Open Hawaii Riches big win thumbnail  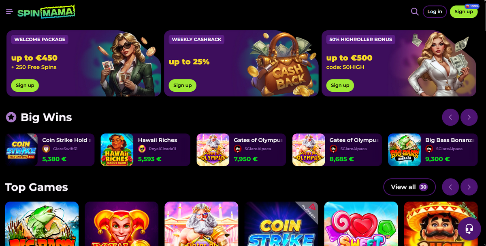tap(117, 150)
